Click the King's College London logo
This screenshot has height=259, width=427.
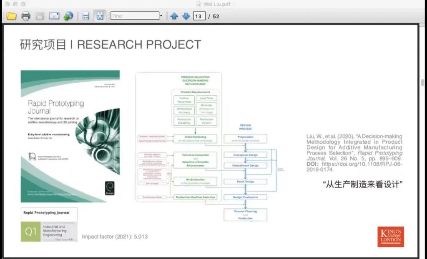click(x=391, y=237)
